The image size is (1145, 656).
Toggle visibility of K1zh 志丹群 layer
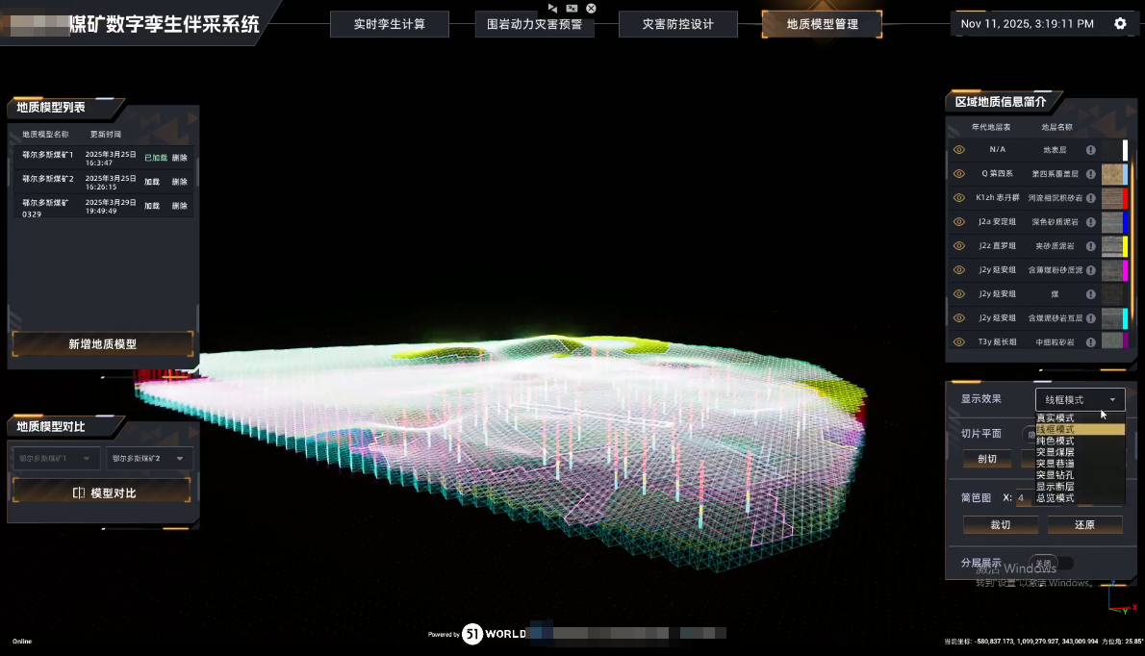click(x=958, y=198)
